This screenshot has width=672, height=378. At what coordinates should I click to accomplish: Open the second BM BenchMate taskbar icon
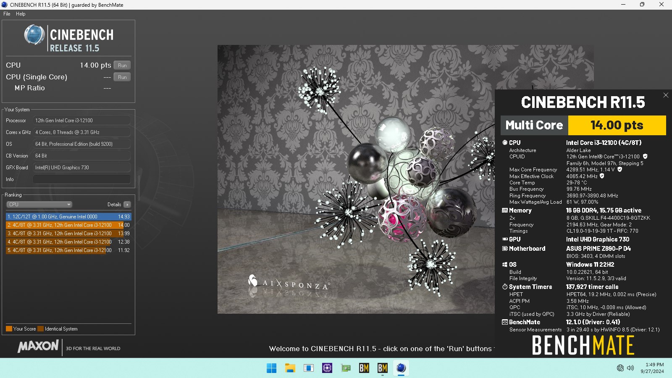pyautogui.click(x=383, y=368)
